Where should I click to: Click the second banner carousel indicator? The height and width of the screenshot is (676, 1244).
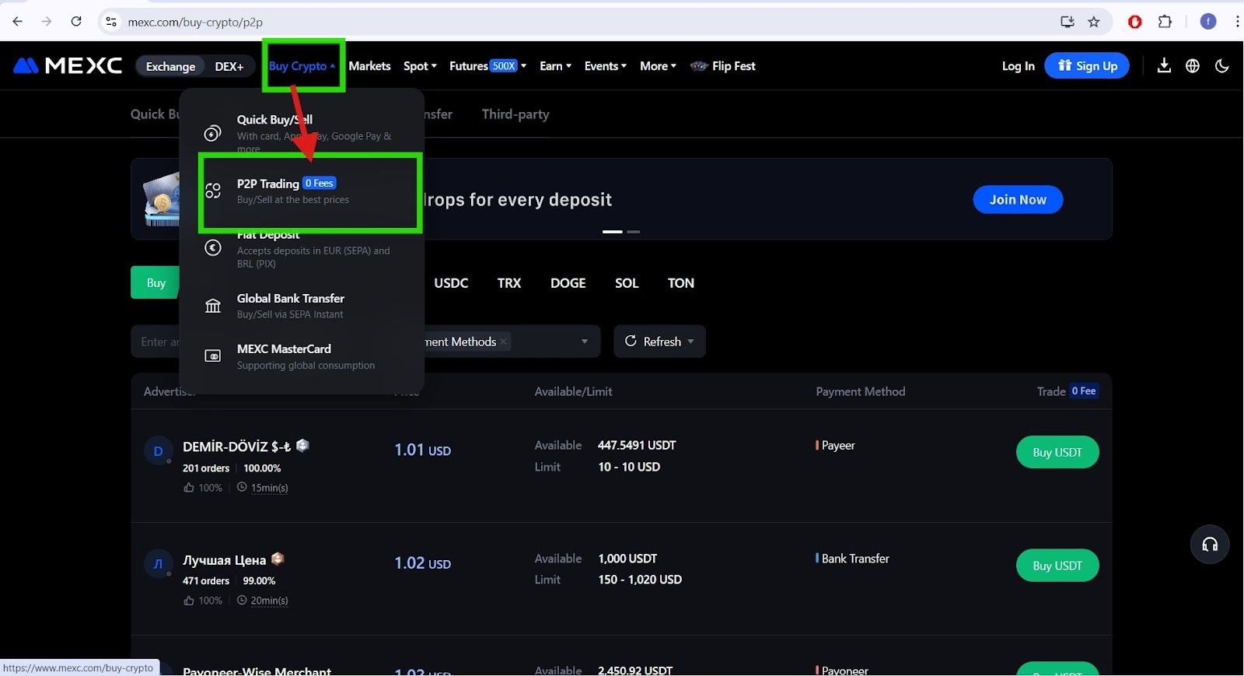click(x=634, y=232)
